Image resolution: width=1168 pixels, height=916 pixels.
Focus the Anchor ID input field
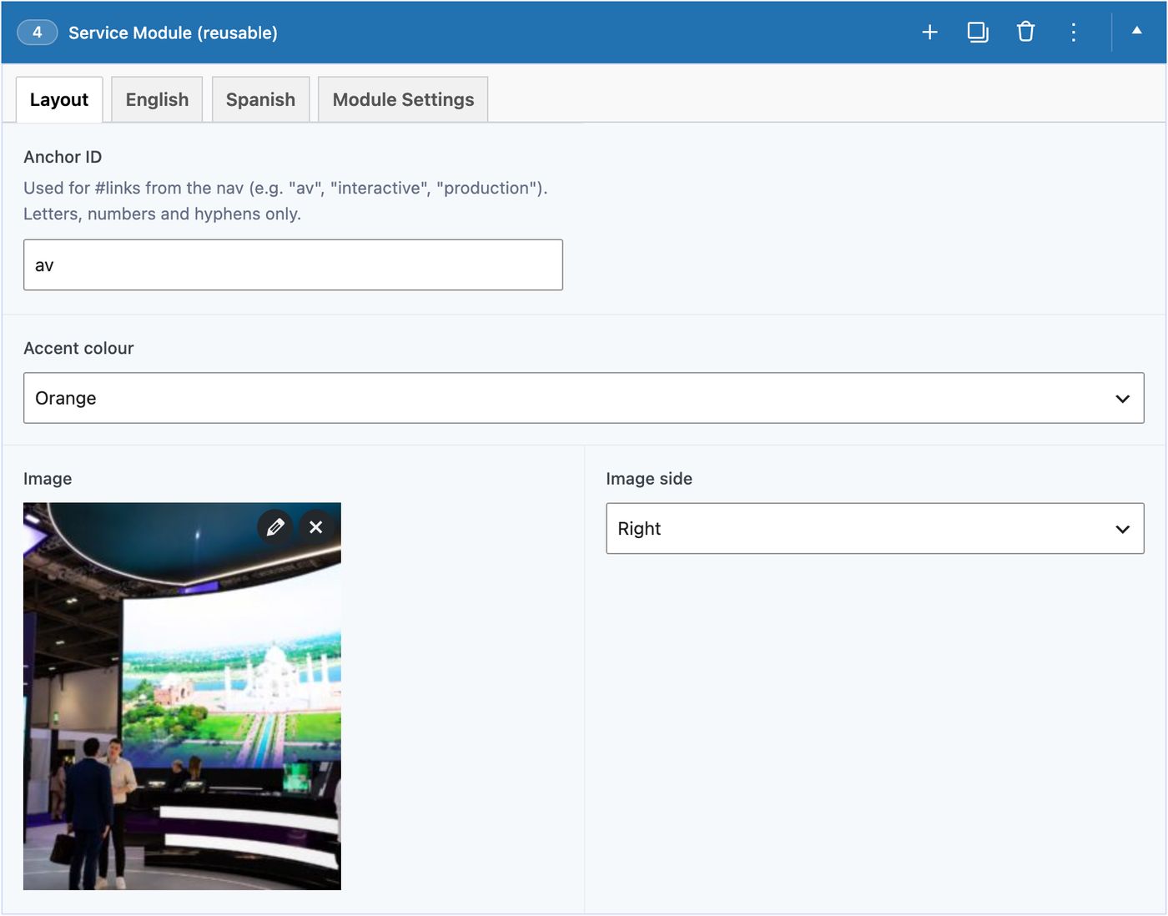point(293,265)
